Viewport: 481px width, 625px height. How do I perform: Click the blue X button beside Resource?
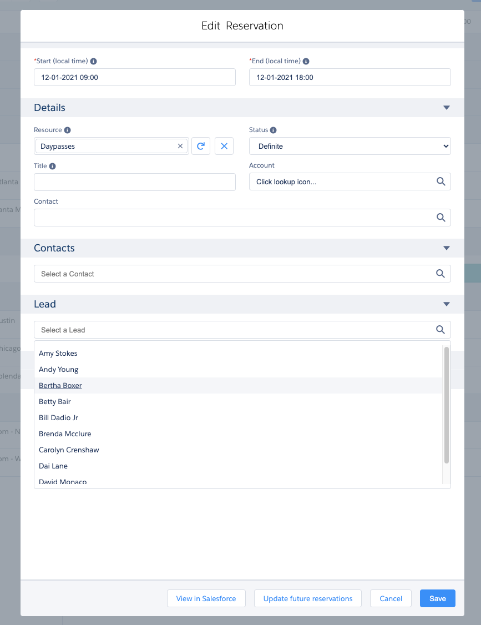coord(224,146)
